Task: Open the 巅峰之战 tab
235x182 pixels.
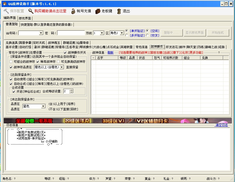Action: click(x=211, y=47)
